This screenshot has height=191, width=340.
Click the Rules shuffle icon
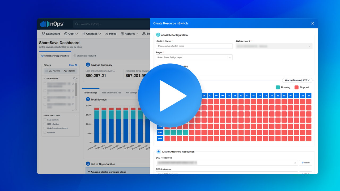[x=107, y=34]
